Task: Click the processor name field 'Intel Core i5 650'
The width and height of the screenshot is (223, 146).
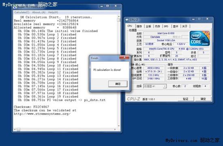Action: coord(166,33)
